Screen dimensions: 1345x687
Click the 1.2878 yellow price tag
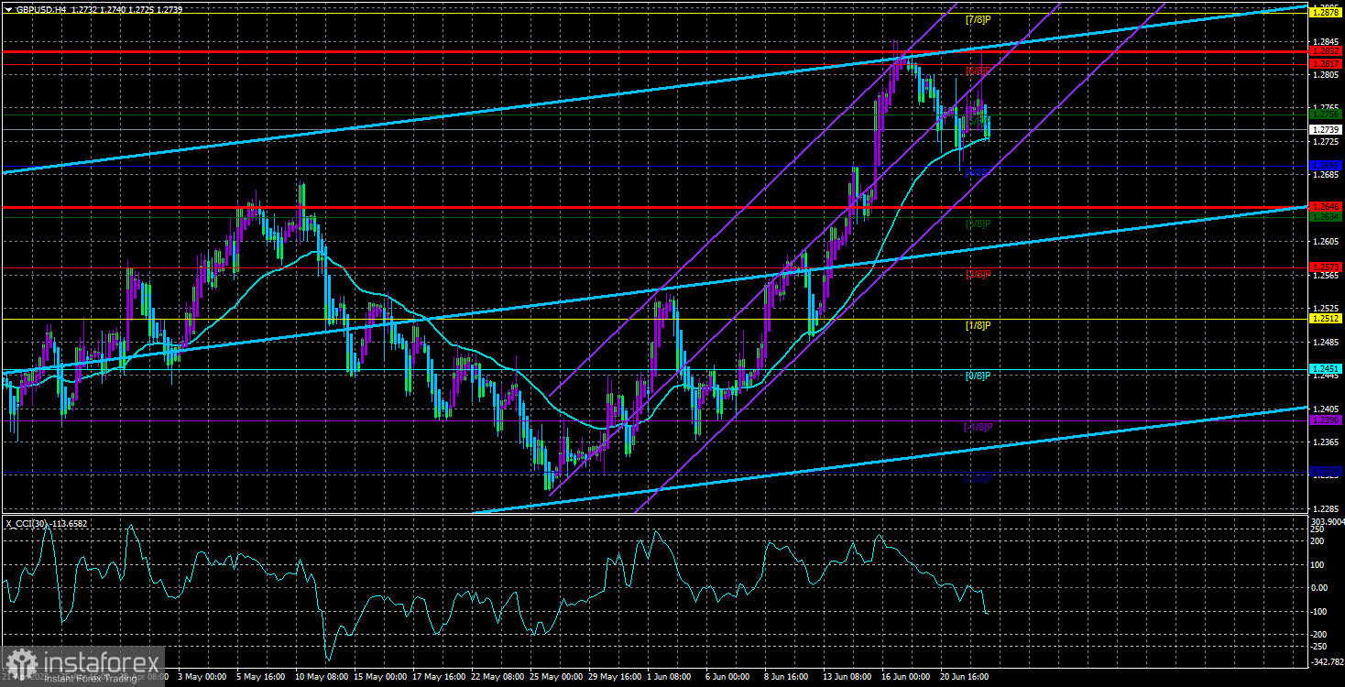pos(1326,13)
